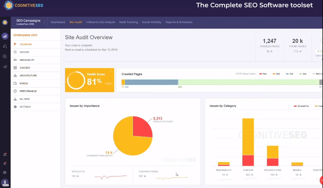This screenshot has height=188, width=323.
Task: Toggle the 2xx status legend entry
Action: [x=303, y=74]
